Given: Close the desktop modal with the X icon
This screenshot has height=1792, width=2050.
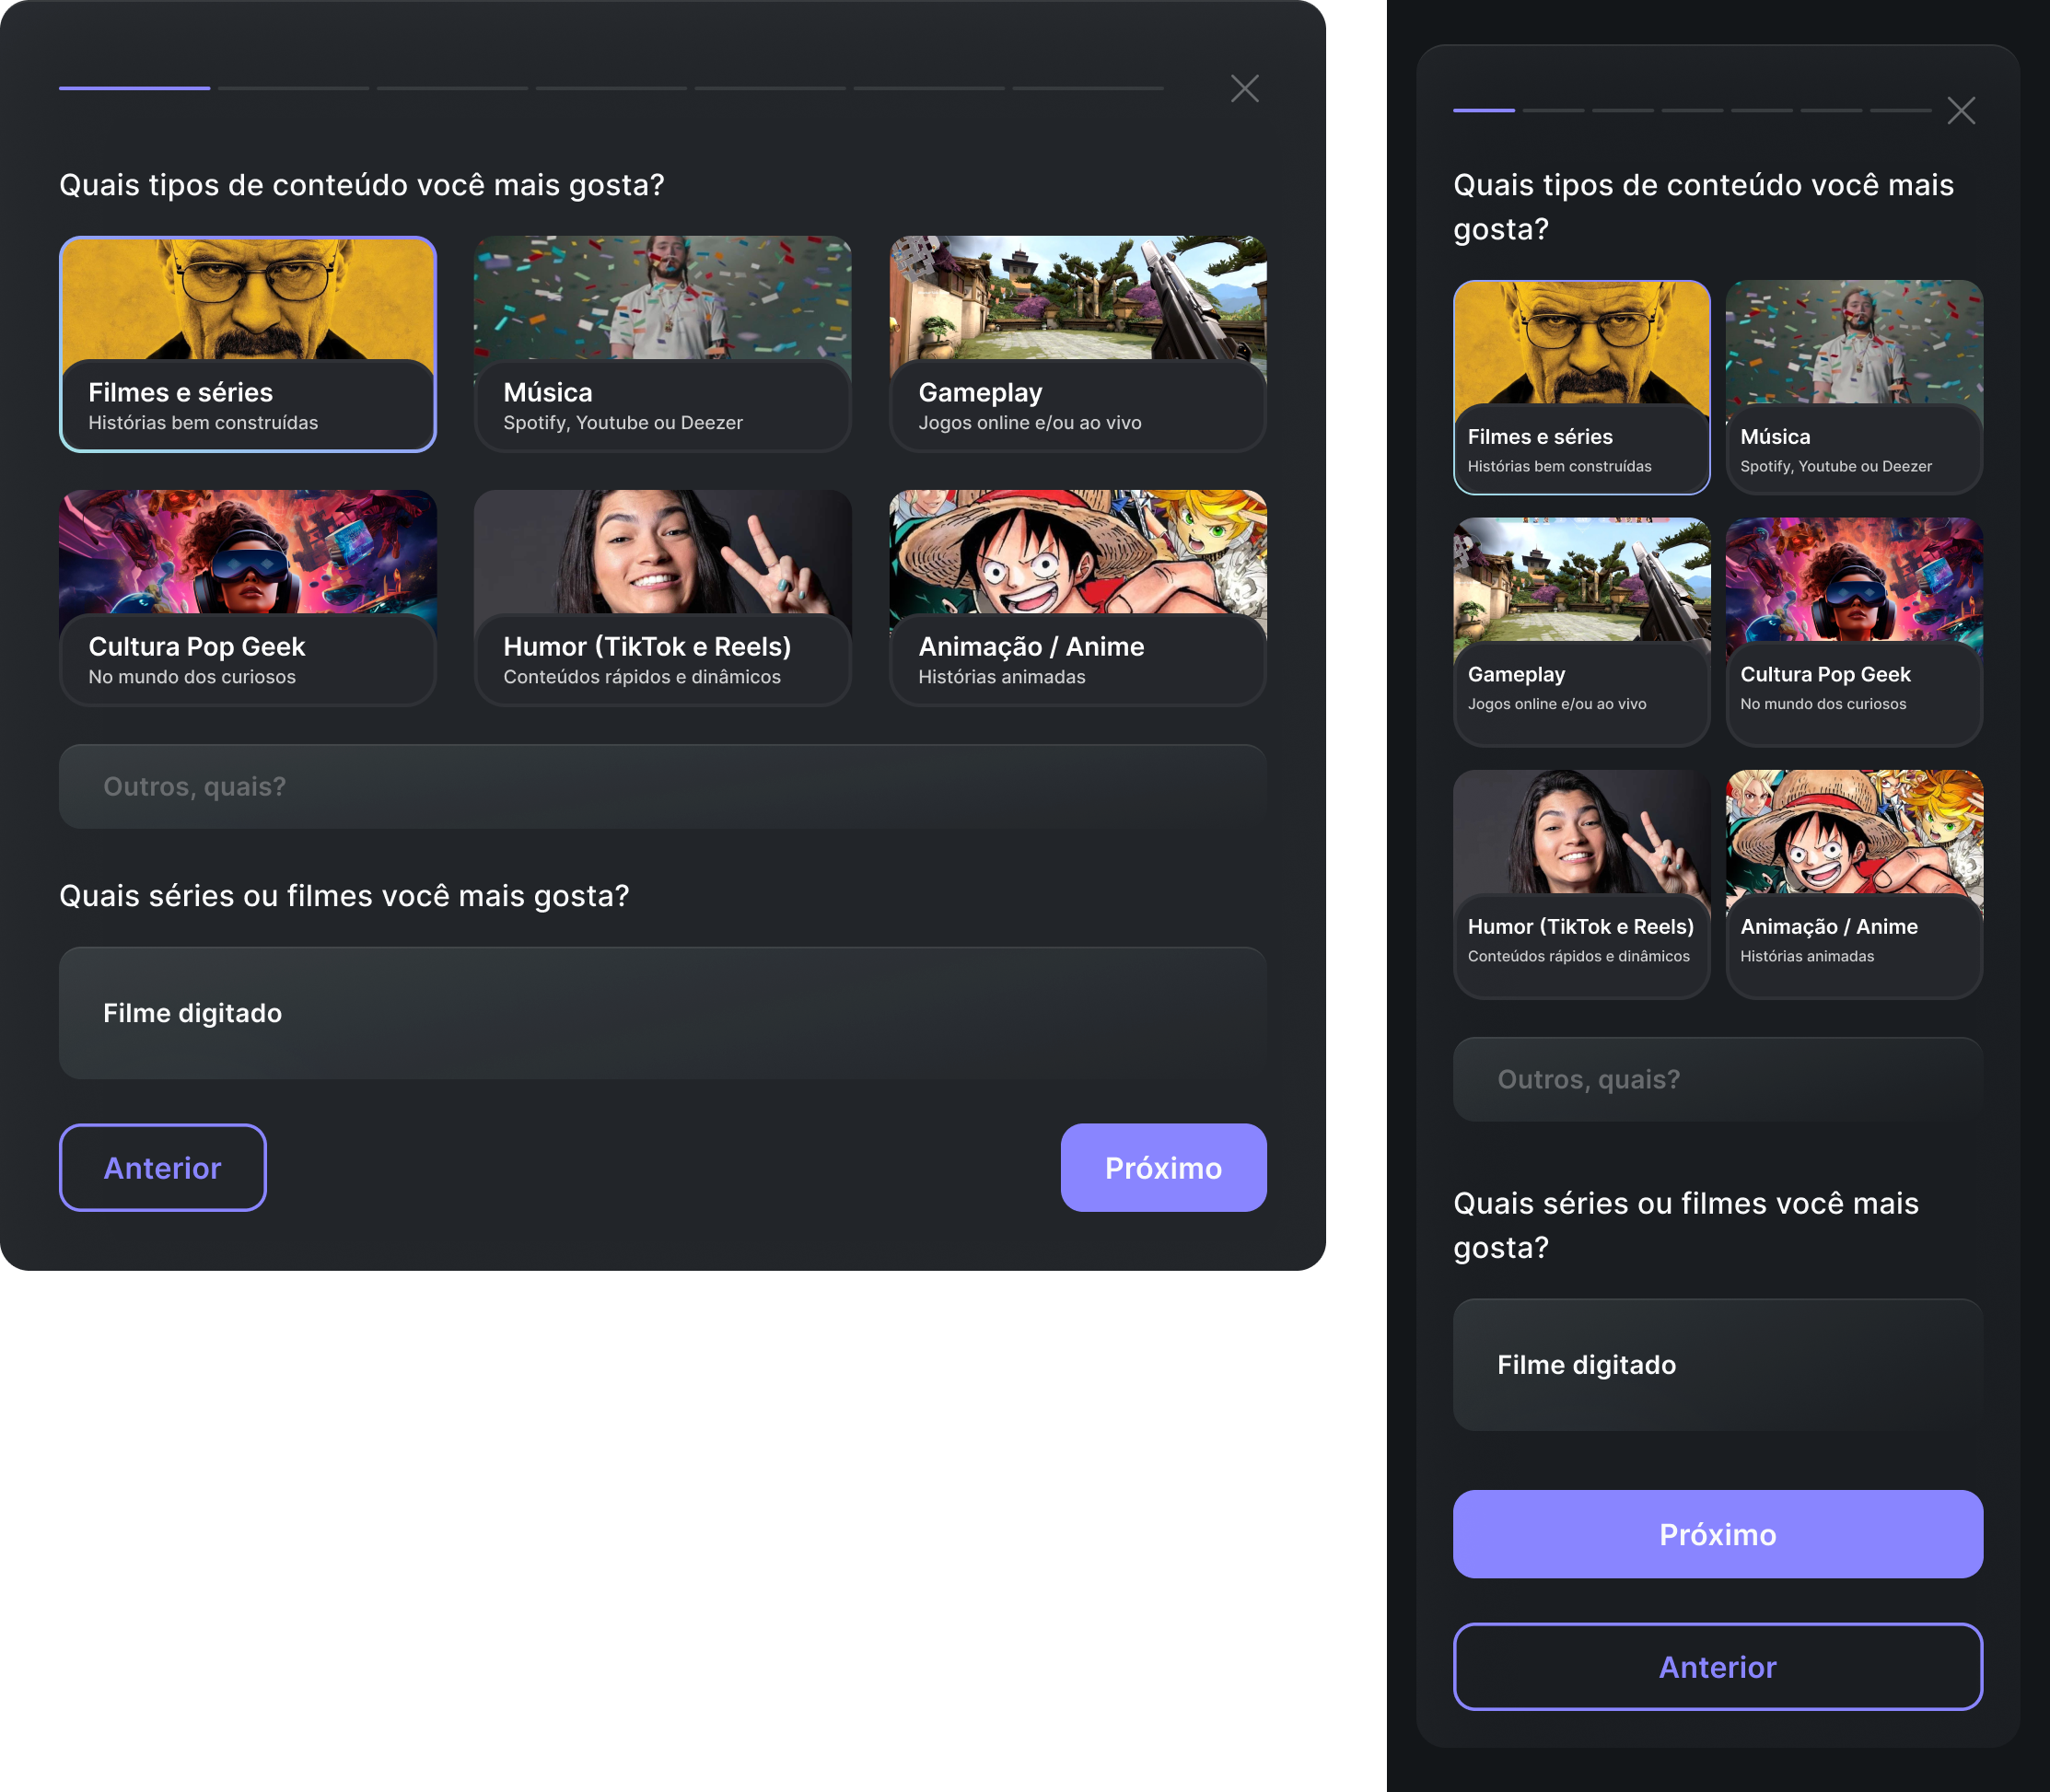Looking at the screenshot, I should pyautogui.click(x=1244, y=89).
